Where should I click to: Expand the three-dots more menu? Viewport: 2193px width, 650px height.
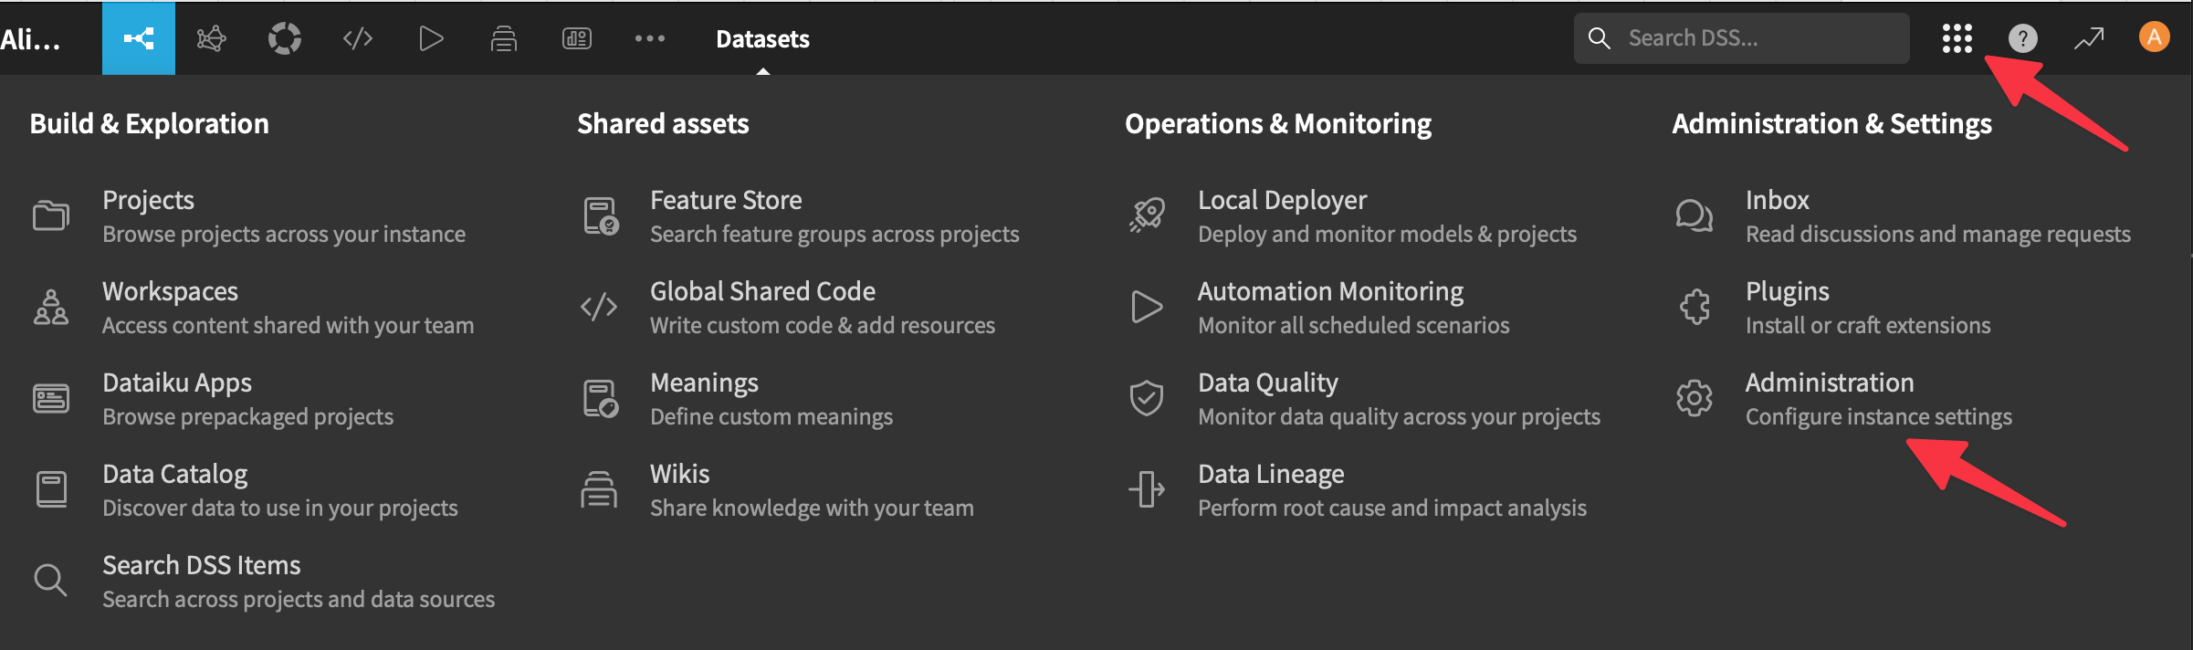tap(649, 38)
